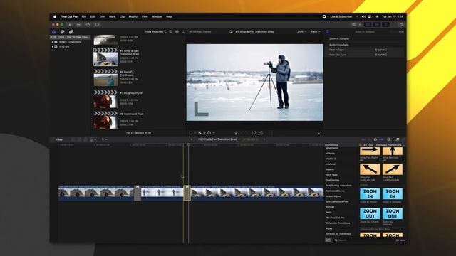Select the #5 Whip & Pan clip thumbnail
This screenshot has height=256, width=456.
click(106, 57)
